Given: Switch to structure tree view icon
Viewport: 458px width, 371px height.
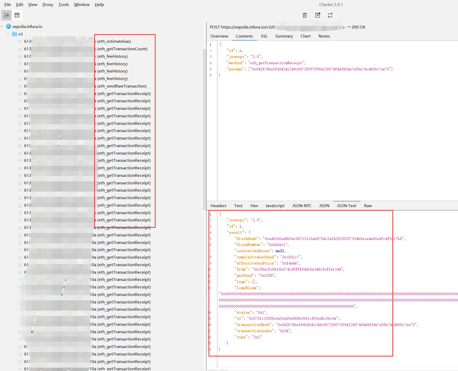Looking at the screenshot, I should pyautogui.click(x=6, y=15).
